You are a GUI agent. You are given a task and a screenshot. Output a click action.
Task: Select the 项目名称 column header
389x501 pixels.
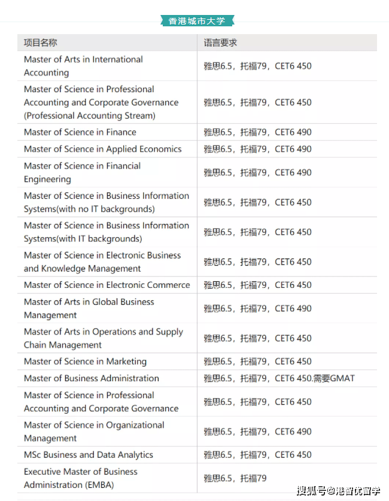pyautogui.click(x=41, y=42)
